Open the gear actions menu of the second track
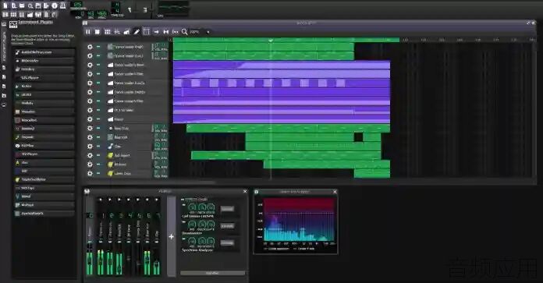Viewport: 543px width, 283px height. (90, 55)
